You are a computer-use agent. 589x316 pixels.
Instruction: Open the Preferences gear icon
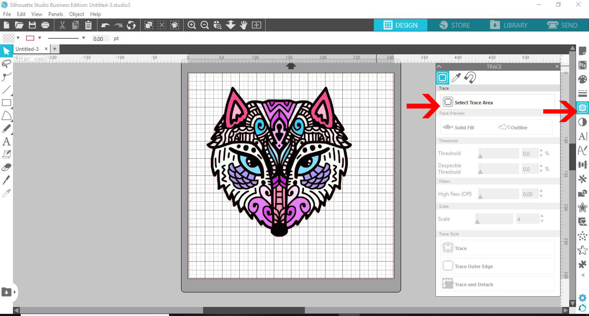583,298
